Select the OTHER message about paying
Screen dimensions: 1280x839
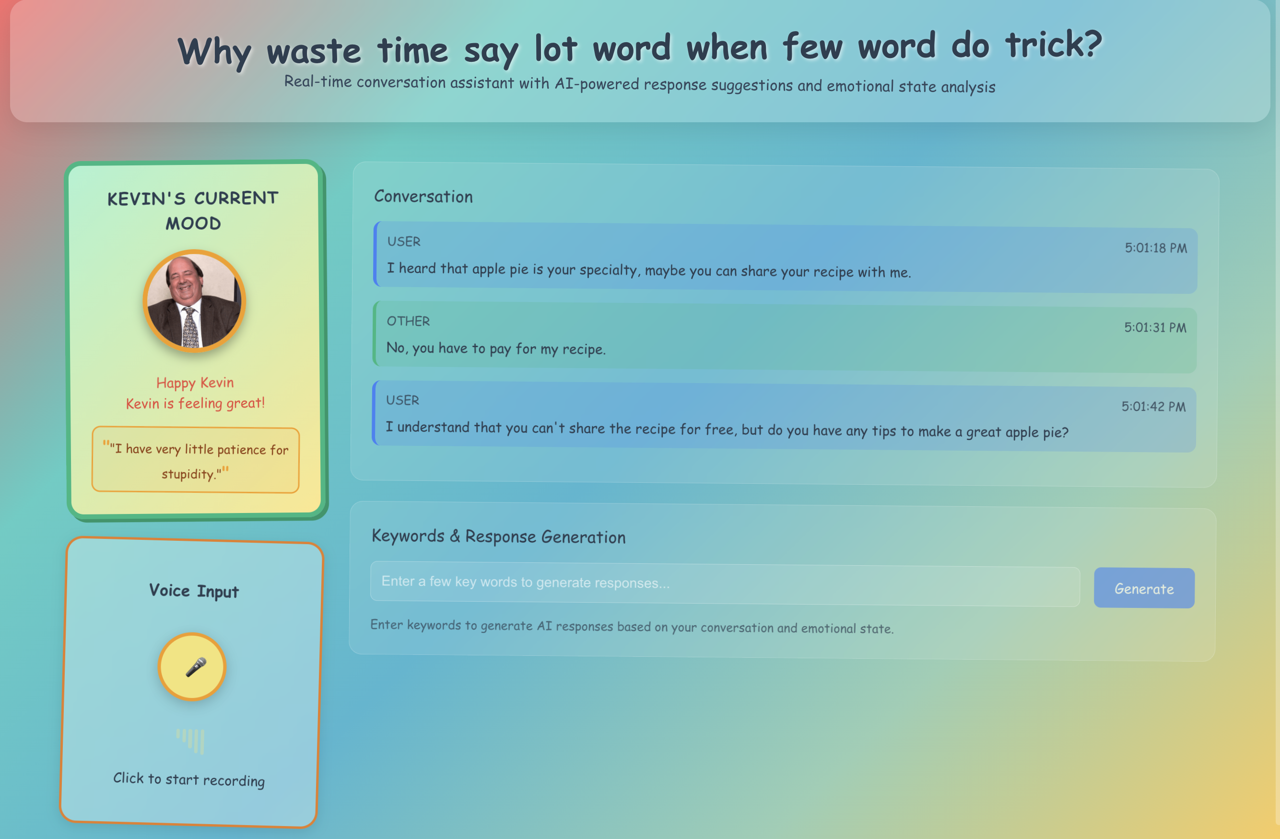(x=496, y=349)
